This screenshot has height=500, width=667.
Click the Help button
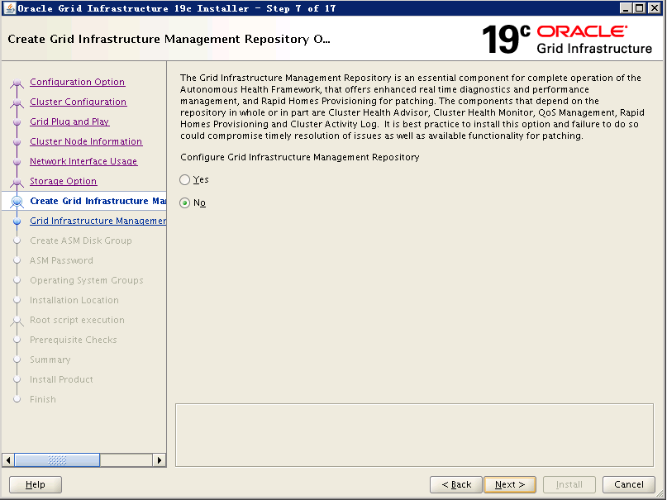tap(36, 484)
